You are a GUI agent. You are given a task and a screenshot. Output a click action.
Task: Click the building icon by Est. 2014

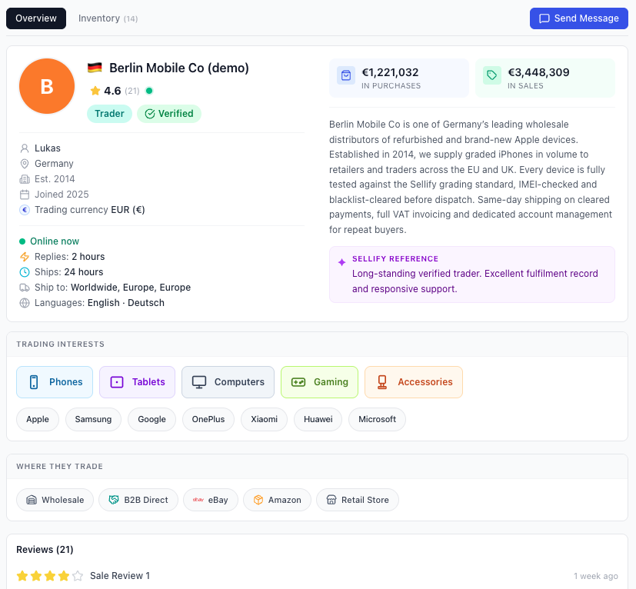[25, 179]
